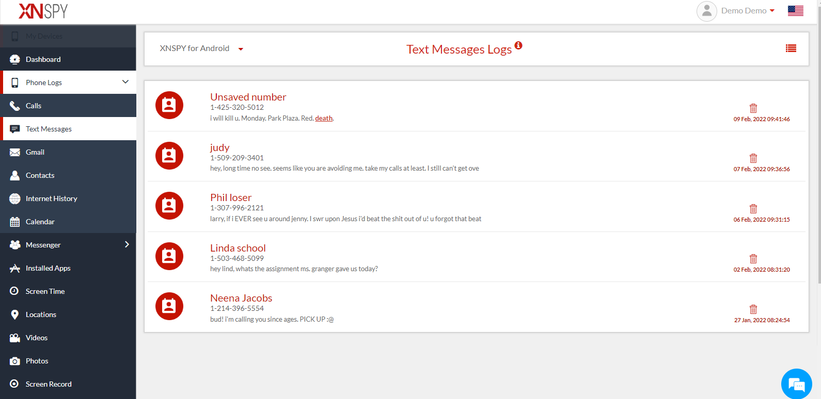The image size is (821, 399).
Task: Click the Phil loser contact avatar
Action: click(x=169, y=206)
